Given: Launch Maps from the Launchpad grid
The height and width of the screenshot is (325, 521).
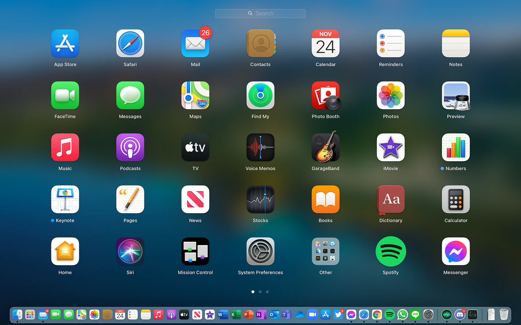Looking at the screenshot, I should coord(195,95).
